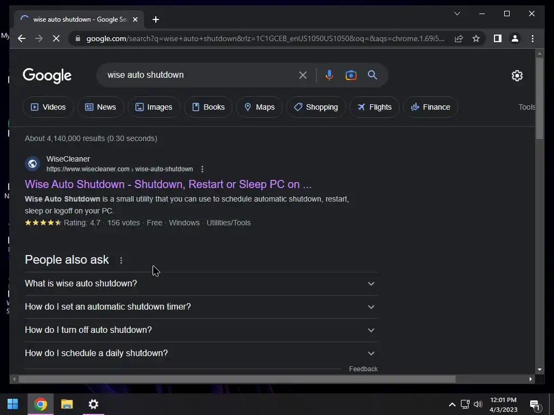Click the Chrome taskbar icon
This screenshot has height=415, width=554.
[41, 404]
